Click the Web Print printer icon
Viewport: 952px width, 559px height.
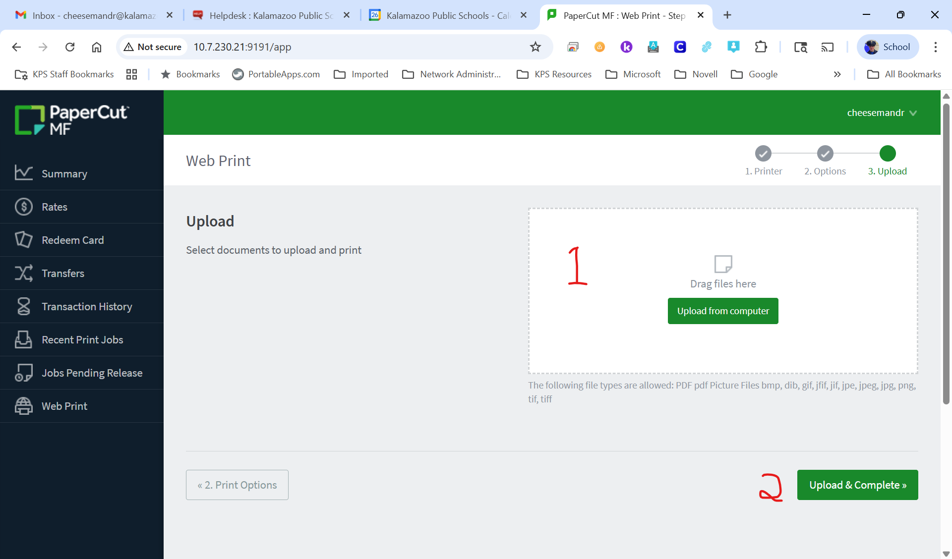click(23, 406)
